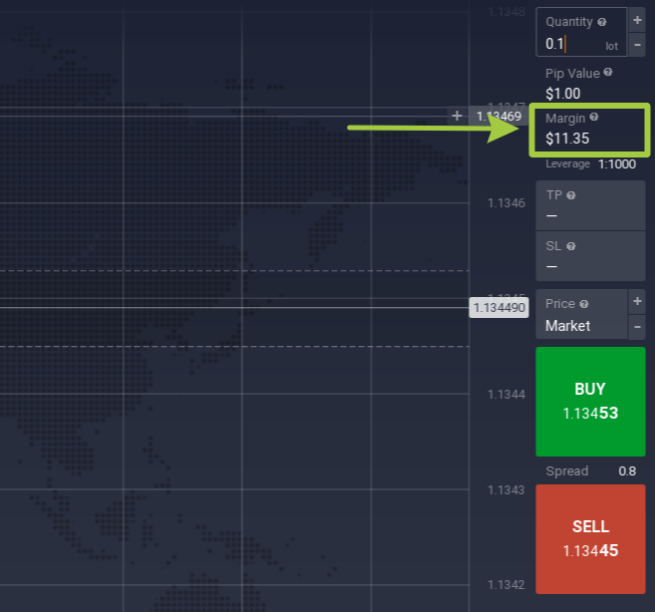
Task: Decrease quantity with the minus button
Action: [637, 45]
